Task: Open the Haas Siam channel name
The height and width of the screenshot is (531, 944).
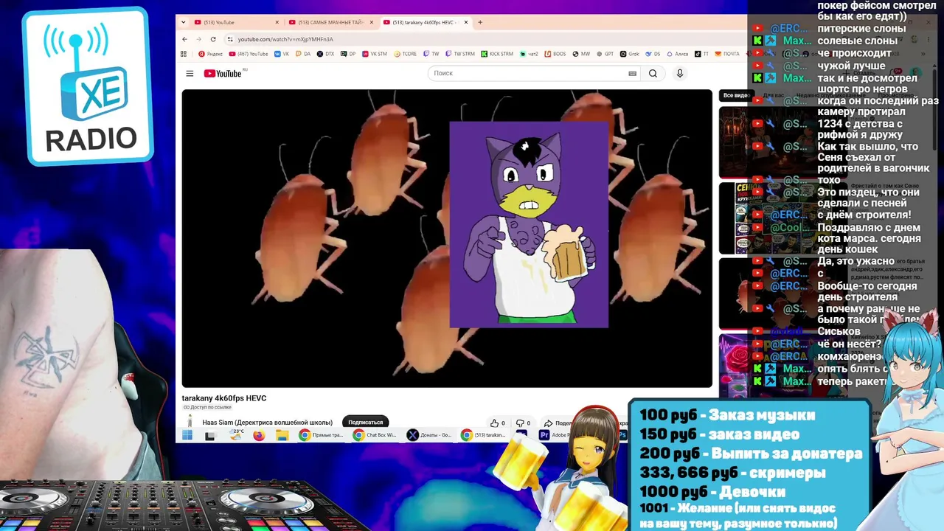Action: coord(268,423)
